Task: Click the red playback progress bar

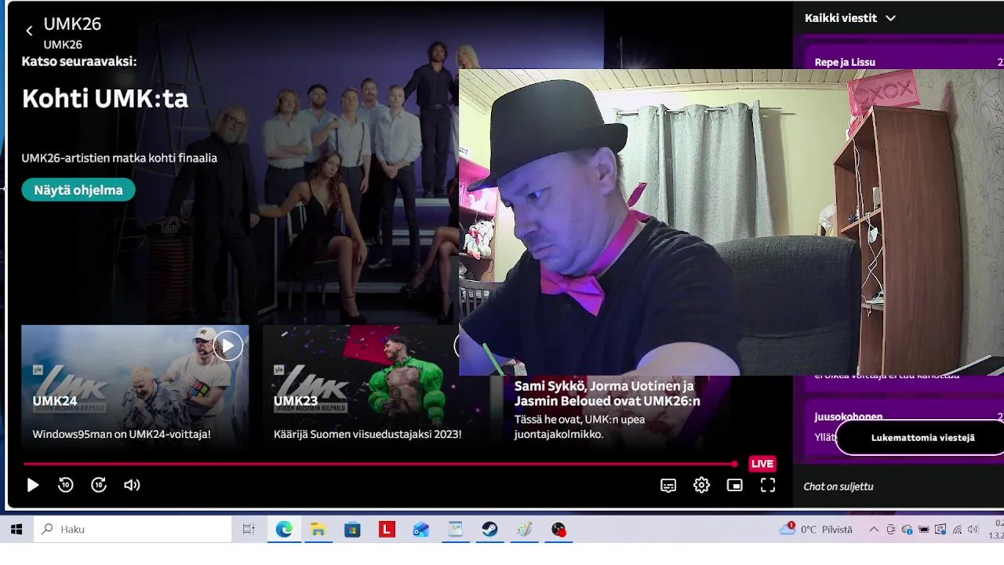Action: [380, 464]
